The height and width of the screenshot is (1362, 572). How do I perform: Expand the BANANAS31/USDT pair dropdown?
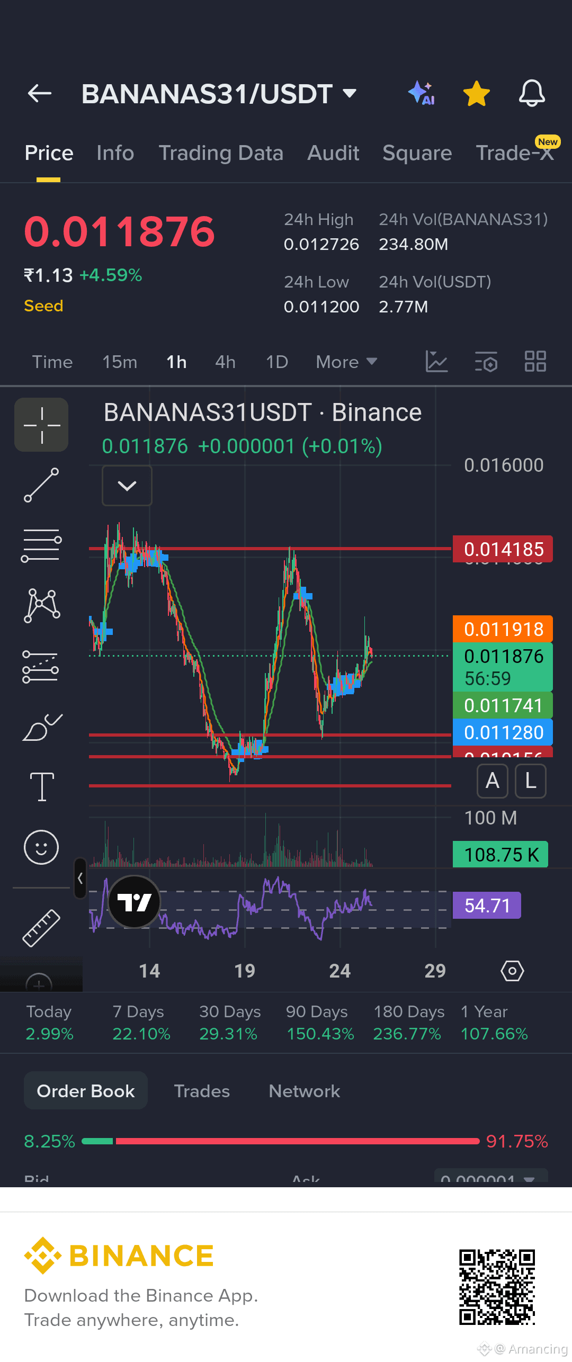pos(350,94)
